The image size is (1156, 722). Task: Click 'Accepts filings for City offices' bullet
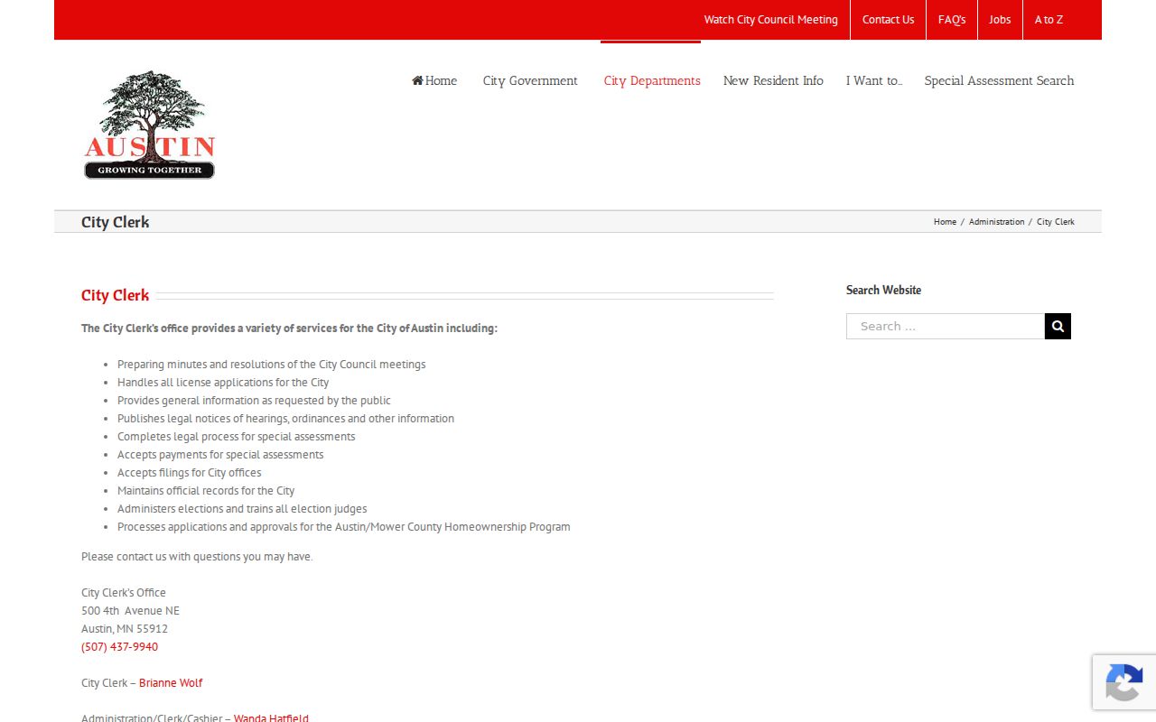click(189, 473)
